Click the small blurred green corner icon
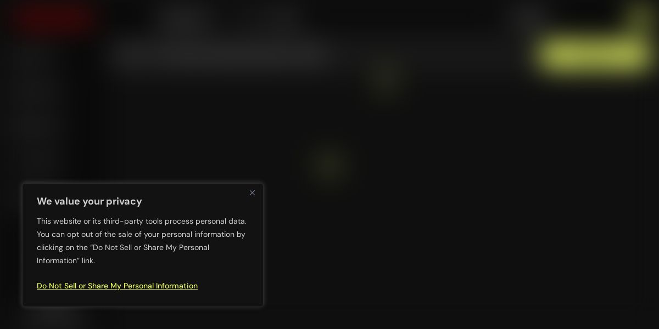659x329 pixels. [640, 14]
